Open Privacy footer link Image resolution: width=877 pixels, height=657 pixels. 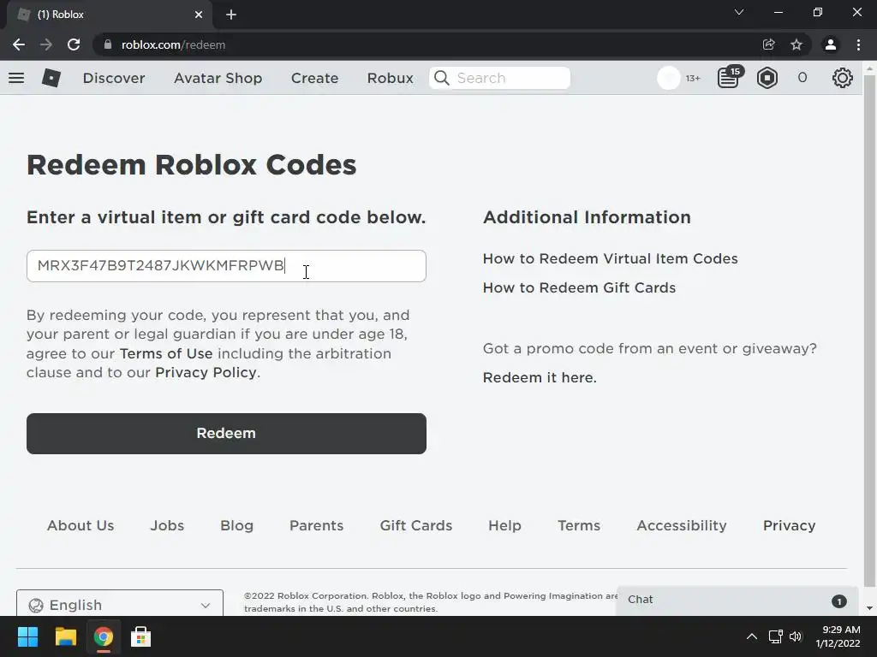(x=789, y=526)
